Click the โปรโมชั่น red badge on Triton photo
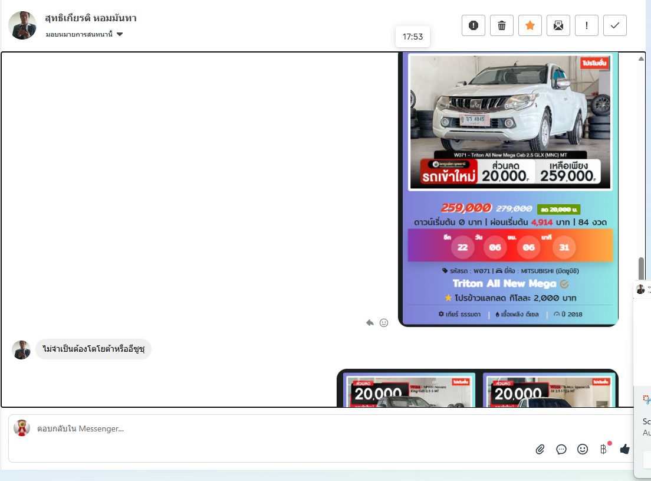The height and width of the screenshot is (481, 651). (594, 63)
